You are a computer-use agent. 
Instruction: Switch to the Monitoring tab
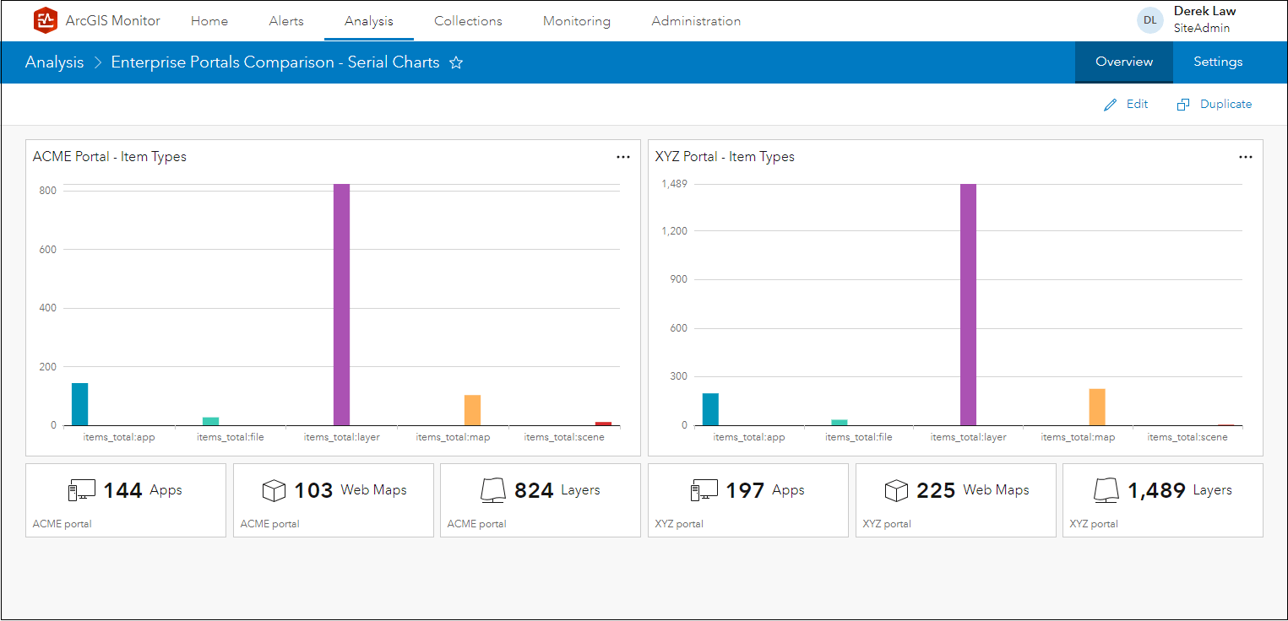577,21
